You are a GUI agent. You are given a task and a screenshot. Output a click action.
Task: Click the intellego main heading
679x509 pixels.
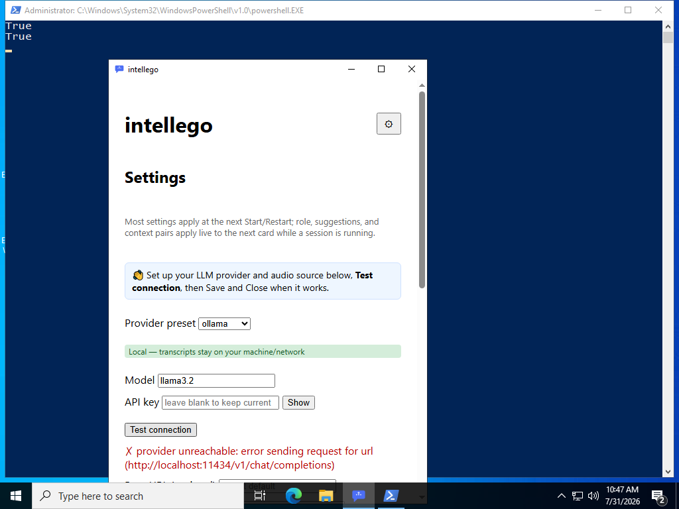click(x=168, y=125)
